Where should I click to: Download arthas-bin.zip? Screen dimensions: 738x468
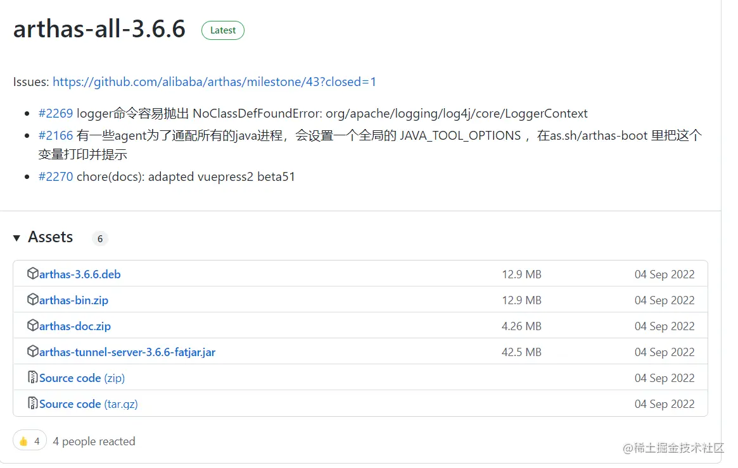[x=74, y=300]
